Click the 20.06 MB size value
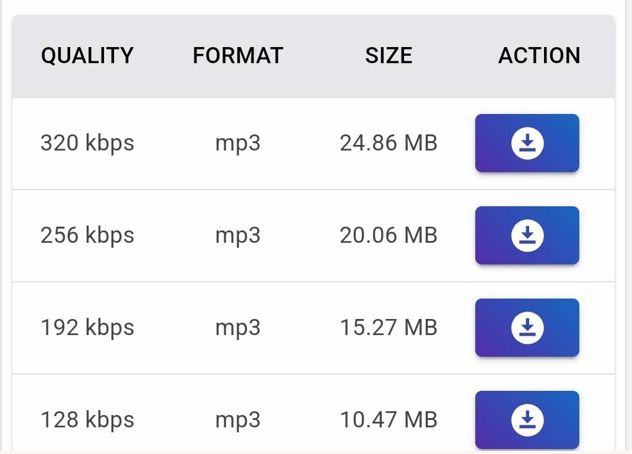This screenshot has width=632, height=454. coord(388,235)
